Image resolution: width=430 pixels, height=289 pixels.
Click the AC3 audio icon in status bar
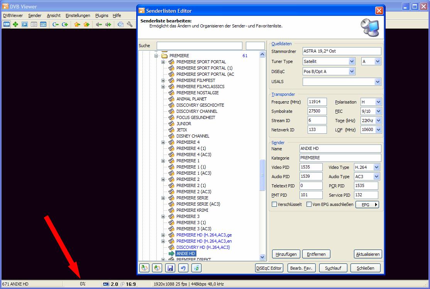pyautogui.click(x=106, y=284)
